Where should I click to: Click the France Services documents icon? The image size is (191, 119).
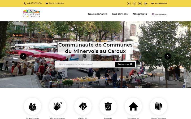click(158, 106)
